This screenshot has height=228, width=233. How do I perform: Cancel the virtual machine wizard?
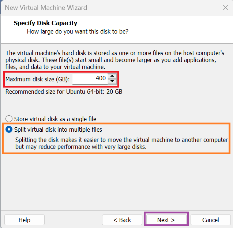point(210,220)
